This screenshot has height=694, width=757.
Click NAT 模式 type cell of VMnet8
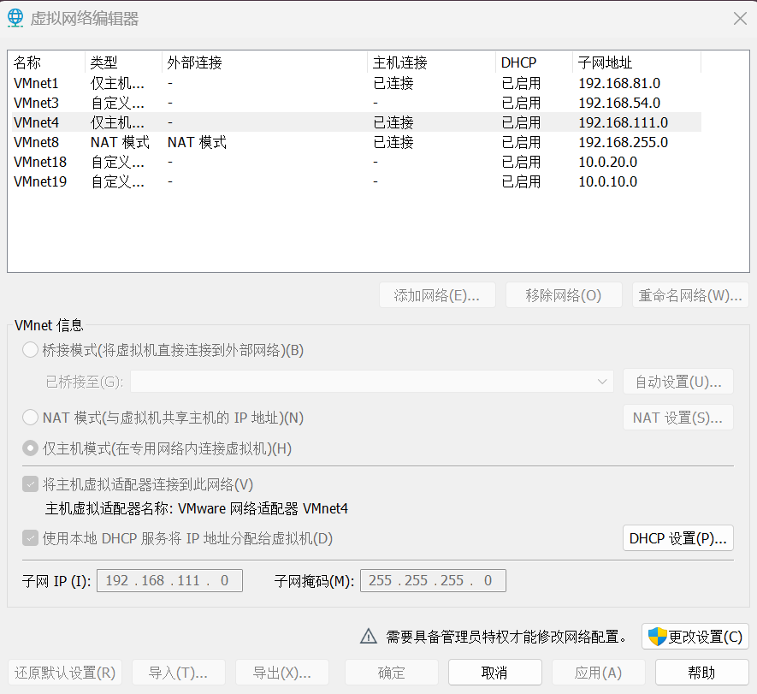121,142
